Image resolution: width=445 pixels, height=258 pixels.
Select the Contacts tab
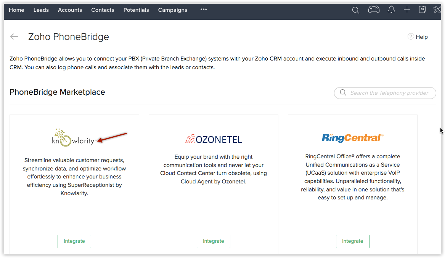[103, 10]
